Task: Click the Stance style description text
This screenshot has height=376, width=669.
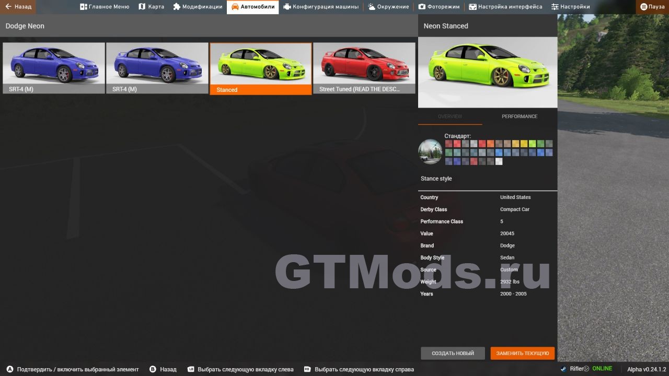Action: [x=436, y=179]
